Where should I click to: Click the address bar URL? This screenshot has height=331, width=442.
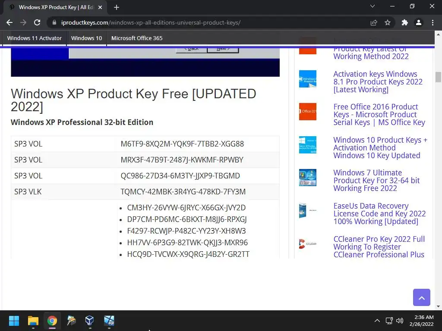coord(151,22)
